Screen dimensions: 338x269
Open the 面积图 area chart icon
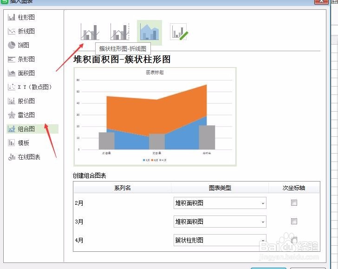pyautogui.click(x=12, y=73)
